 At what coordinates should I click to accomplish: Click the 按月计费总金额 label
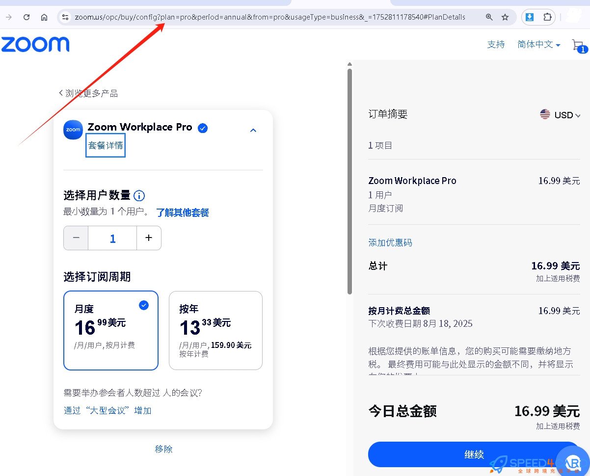tap(399, 311)
